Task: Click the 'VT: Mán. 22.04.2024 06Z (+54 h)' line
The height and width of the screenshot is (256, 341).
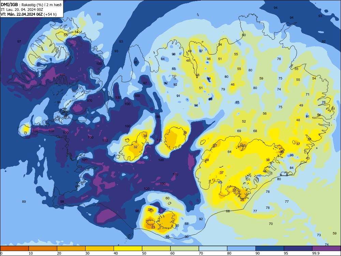Action: coord(29,14)
